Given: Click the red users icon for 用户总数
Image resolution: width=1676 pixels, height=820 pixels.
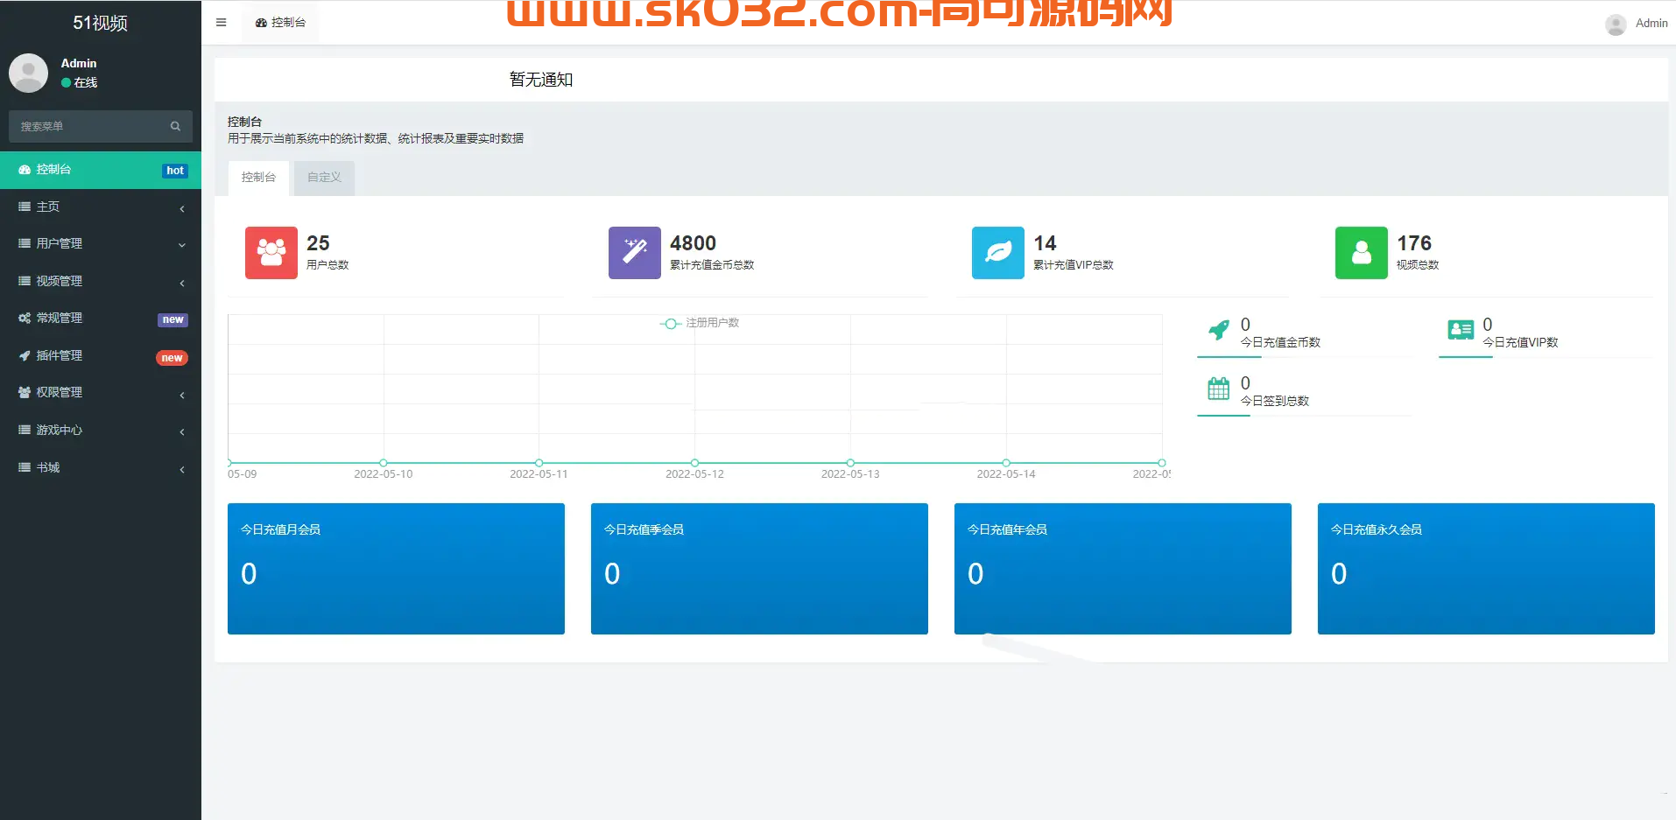Looking at the screenshot, I should (271, 253).
